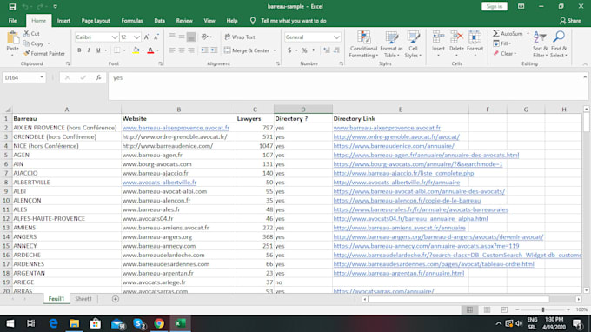
Task: Click Decrease Decimal icon
Action: click(336, 50)
